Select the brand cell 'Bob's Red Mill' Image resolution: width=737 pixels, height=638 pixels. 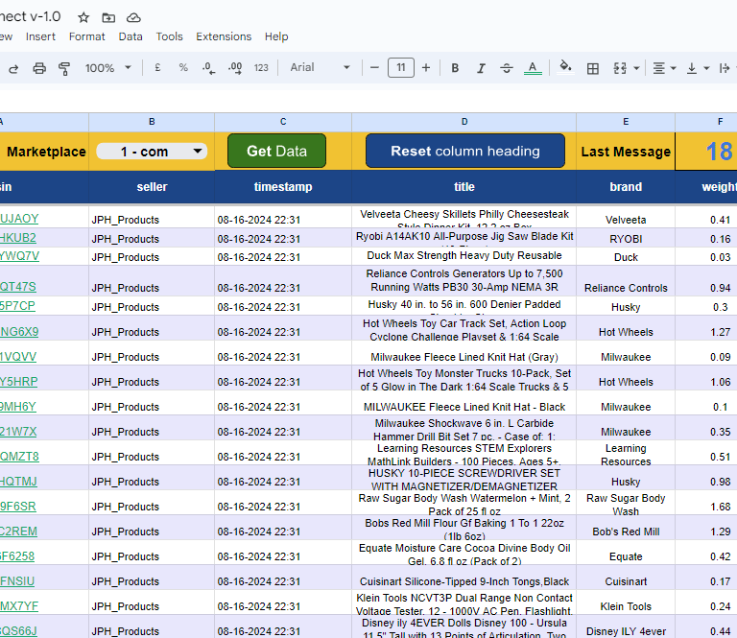click(626, 528)
